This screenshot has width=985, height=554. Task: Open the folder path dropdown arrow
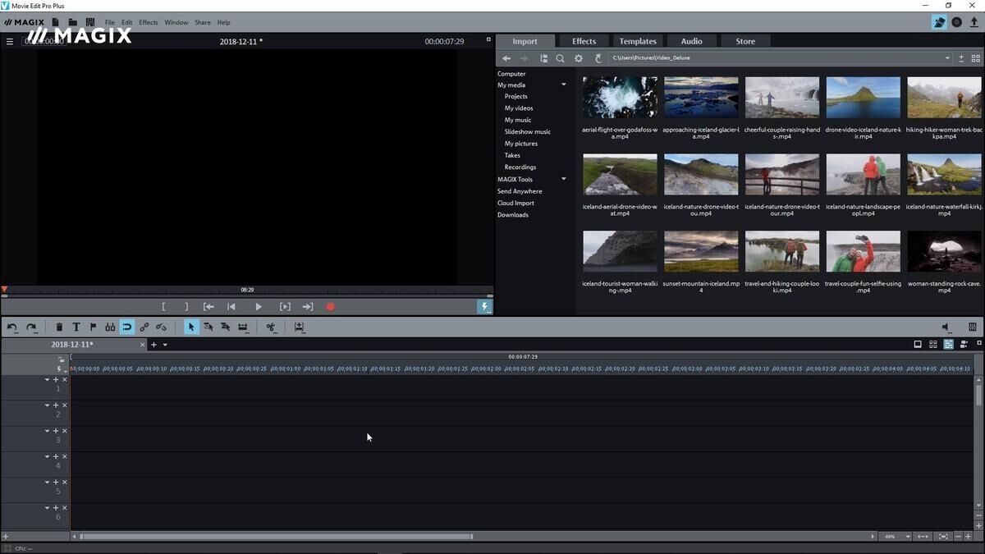tap(947, 58)
